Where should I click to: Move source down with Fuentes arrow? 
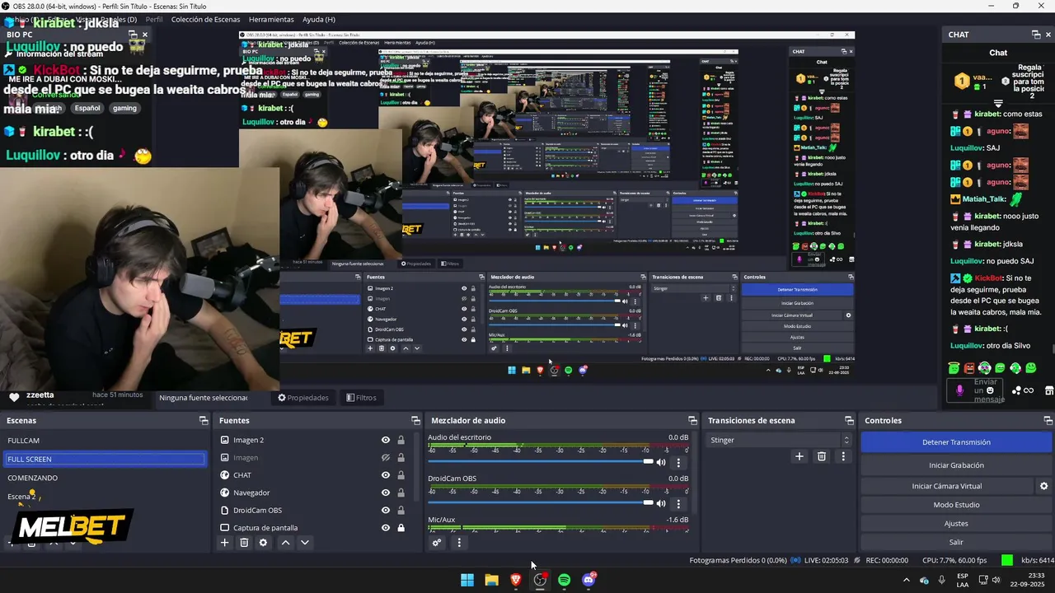pyautogui.click(x=305, y=543)
